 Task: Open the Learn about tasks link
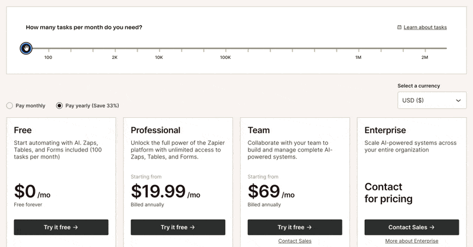tap(425, 27)
